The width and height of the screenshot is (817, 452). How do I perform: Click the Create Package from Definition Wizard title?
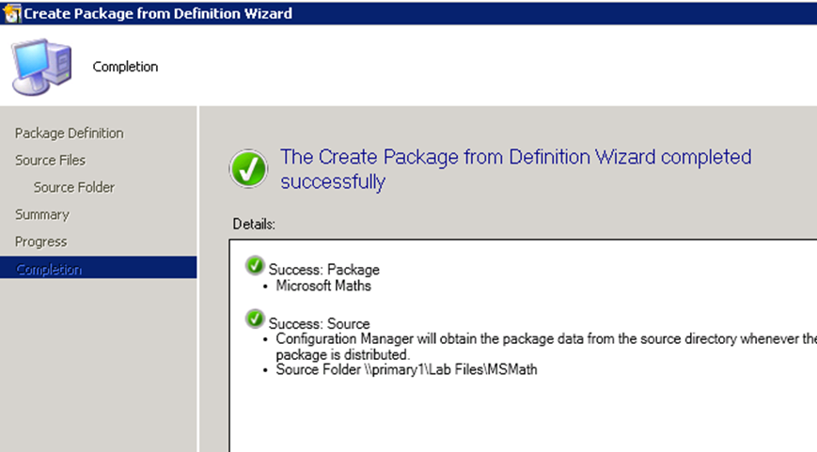158,13
